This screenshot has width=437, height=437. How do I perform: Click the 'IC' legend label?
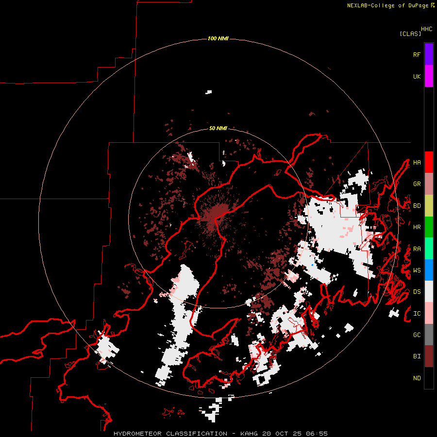click(417, 314)
